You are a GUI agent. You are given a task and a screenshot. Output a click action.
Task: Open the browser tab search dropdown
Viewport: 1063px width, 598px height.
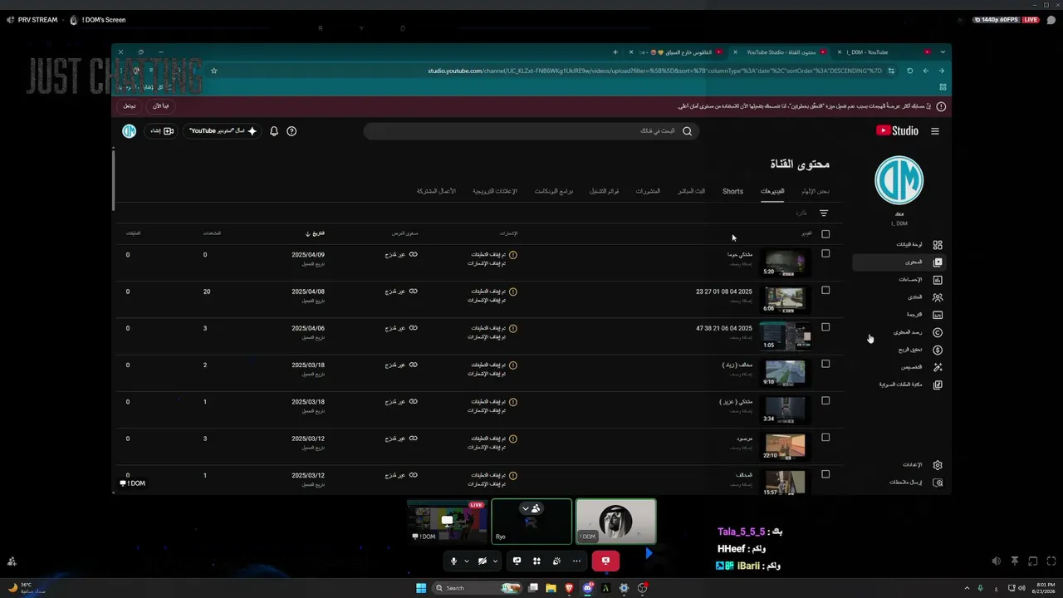[943, 52]
